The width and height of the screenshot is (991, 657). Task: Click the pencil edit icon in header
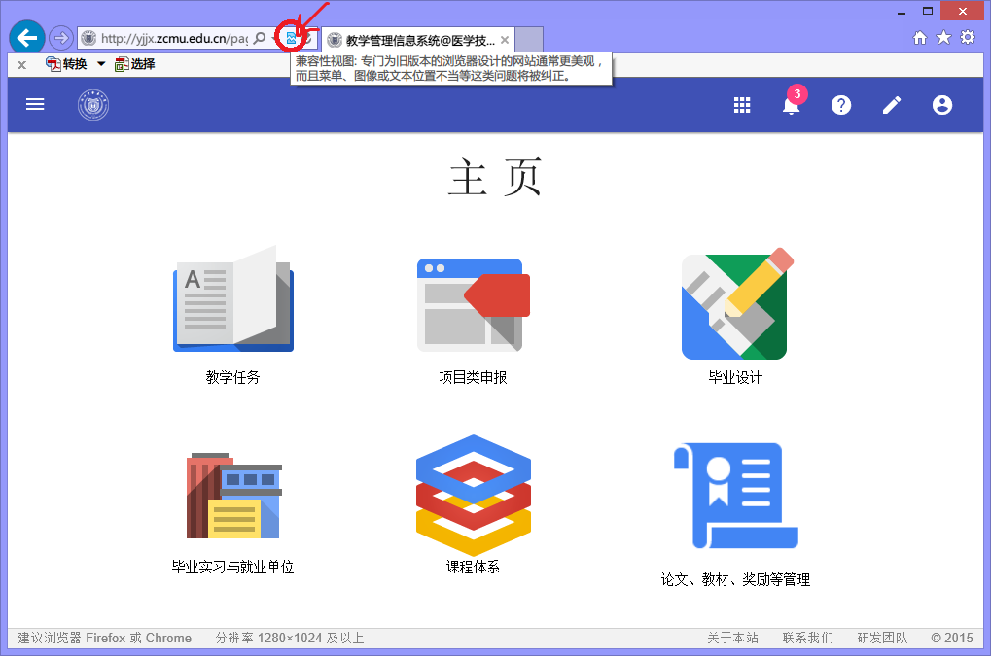point(892,106)
